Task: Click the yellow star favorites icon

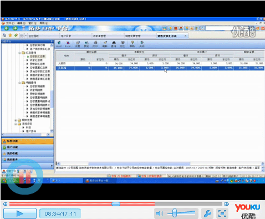Action: coord(10,35)
